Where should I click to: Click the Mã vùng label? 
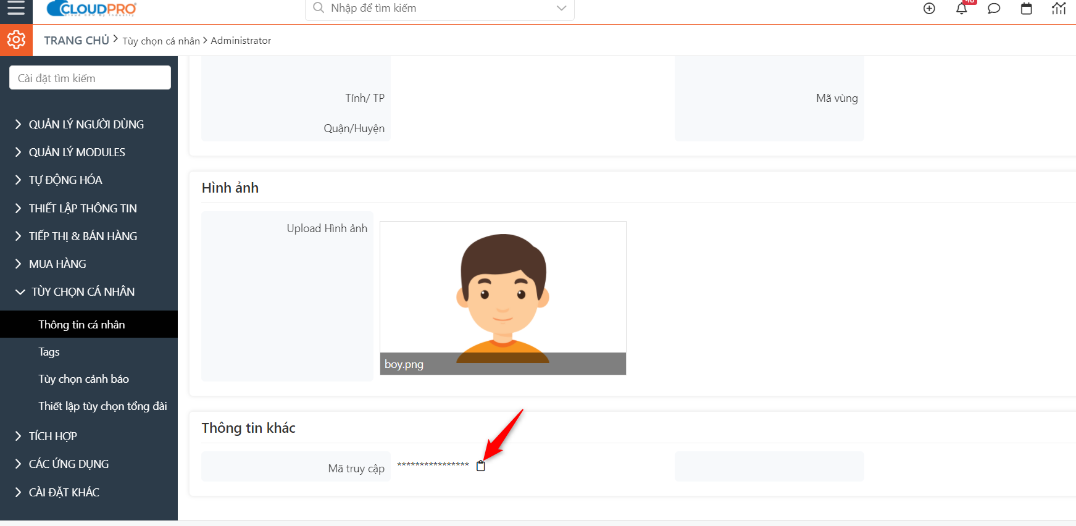pyautogui.click(x=837, y=98)
